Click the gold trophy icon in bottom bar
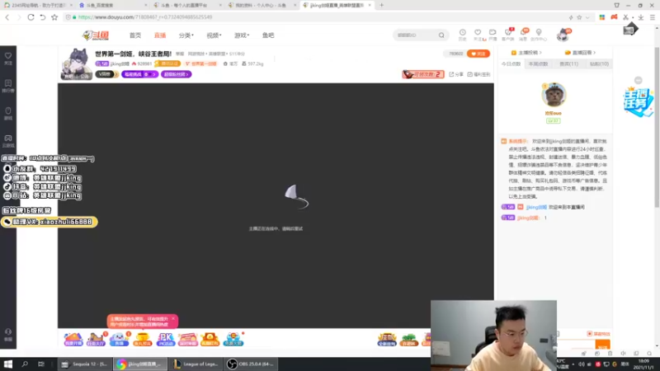 coord(142,339)
